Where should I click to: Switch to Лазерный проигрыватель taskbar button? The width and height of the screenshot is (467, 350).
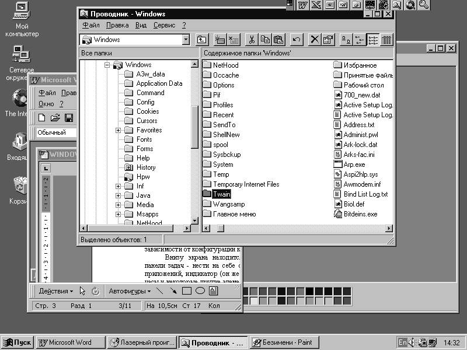(x=142, y=342)
